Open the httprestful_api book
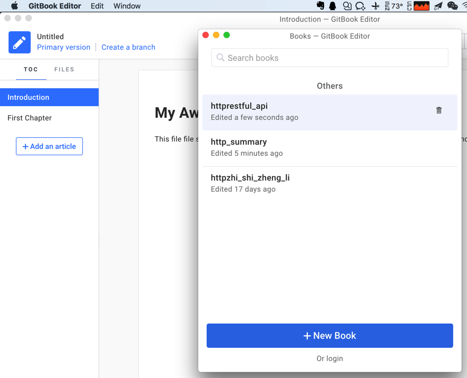 point(330,112)
